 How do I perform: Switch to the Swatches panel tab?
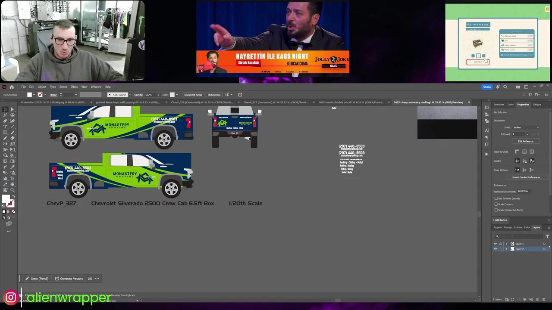click(x=499, y=105)
